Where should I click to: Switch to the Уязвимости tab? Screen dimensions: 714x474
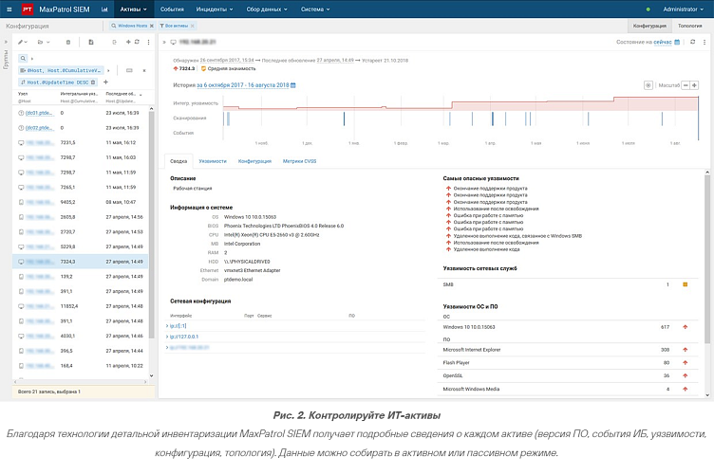coord(213,161)
